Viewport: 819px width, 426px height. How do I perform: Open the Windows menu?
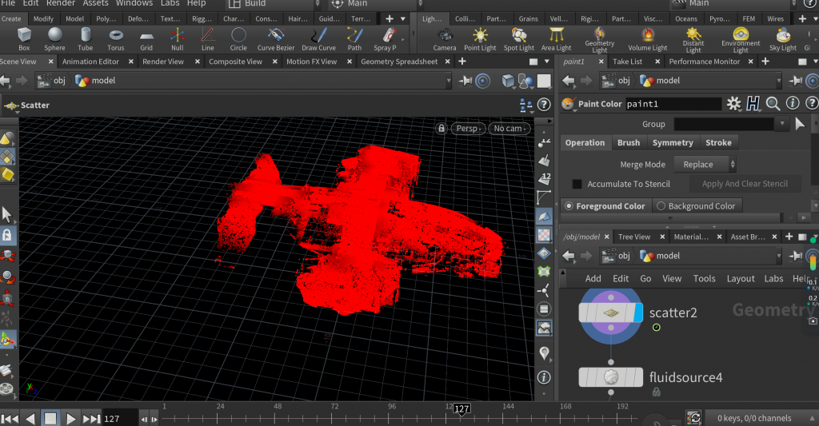(134, 3)
